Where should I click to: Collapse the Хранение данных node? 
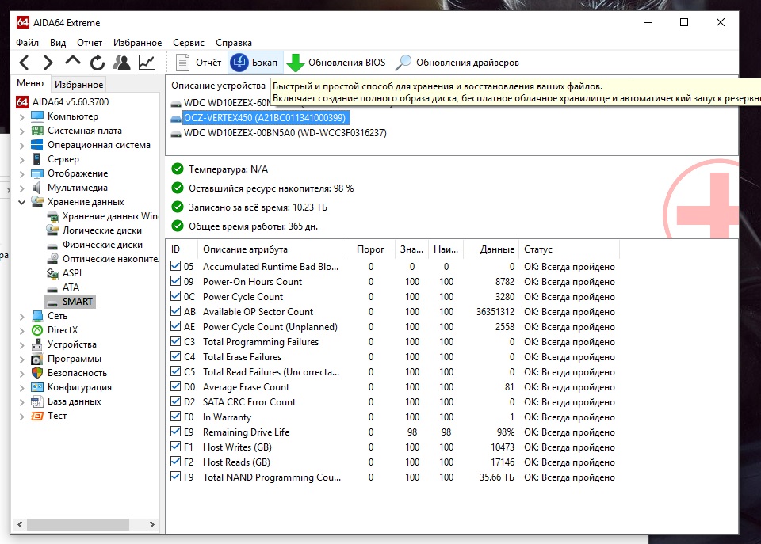(22, 202)
